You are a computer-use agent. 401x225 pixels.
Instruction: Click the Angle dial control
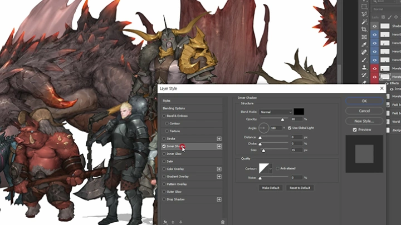(x=263, y=128)
